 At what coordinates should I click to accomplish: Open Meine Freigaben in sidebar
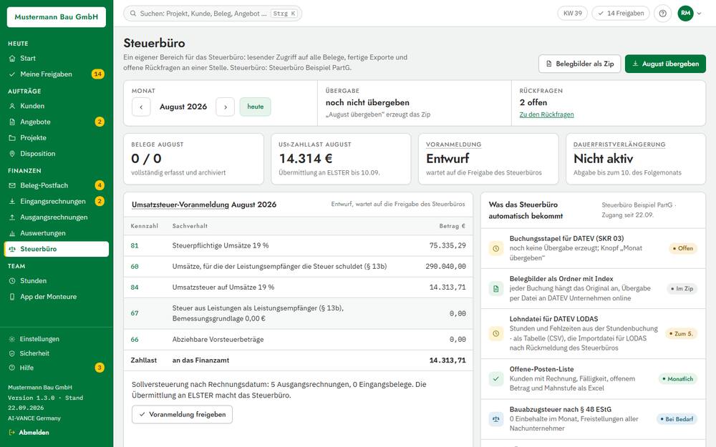point(57,74)
